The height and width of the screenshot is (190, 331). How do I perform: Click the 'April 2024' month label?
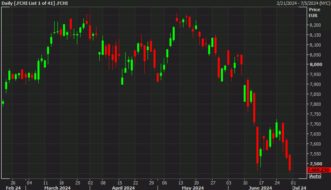[x=123, y=188]
